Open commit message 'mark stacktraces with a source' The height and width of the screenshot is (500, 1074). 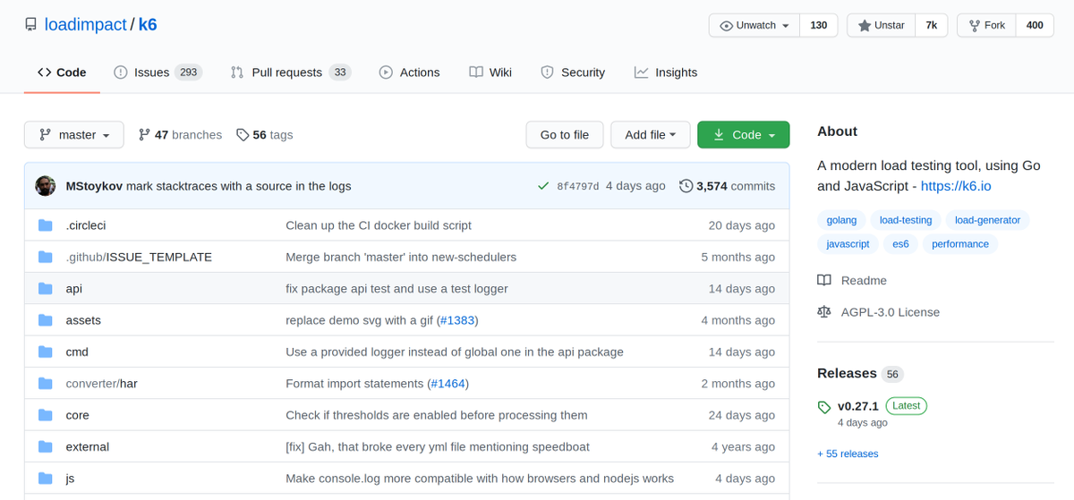pyautogui.click(x=239, y=186)
